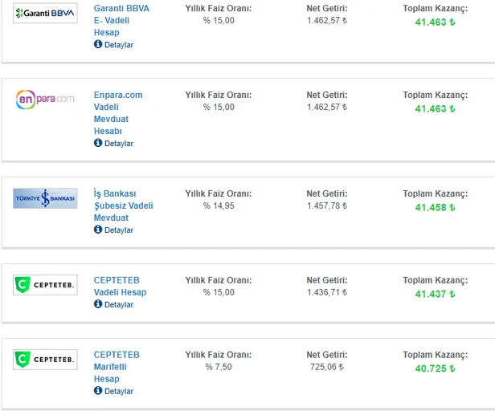
Task: Click the CEPTETEB logo in Marifetli Hesap row
Action: pos(45,360)
